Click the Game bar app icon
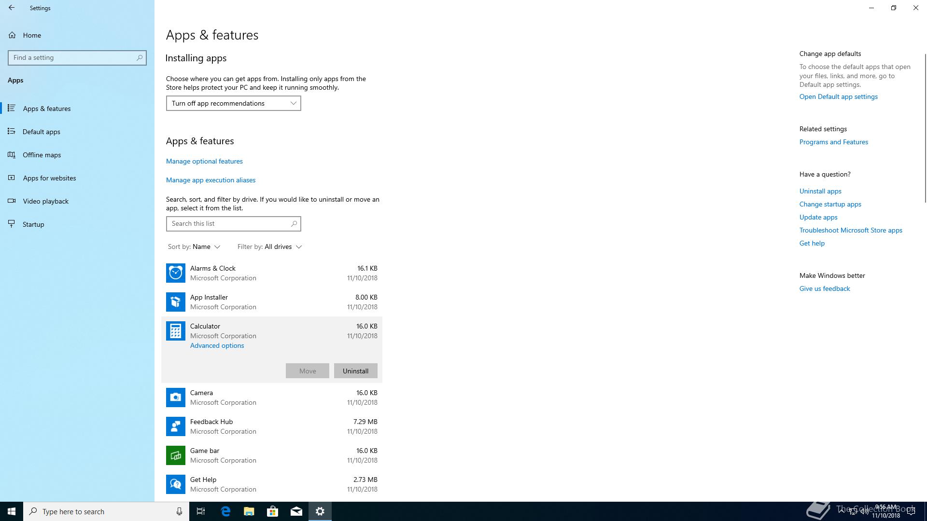Viewport: 927px width, 521px height. click(x=176, y=455)
